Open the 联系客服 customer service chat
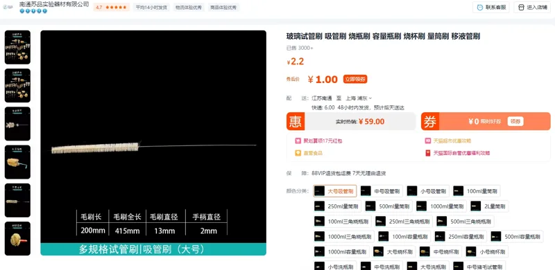Image resolution: width=555 pixels, height=270 pixels. tap(491, 7)
